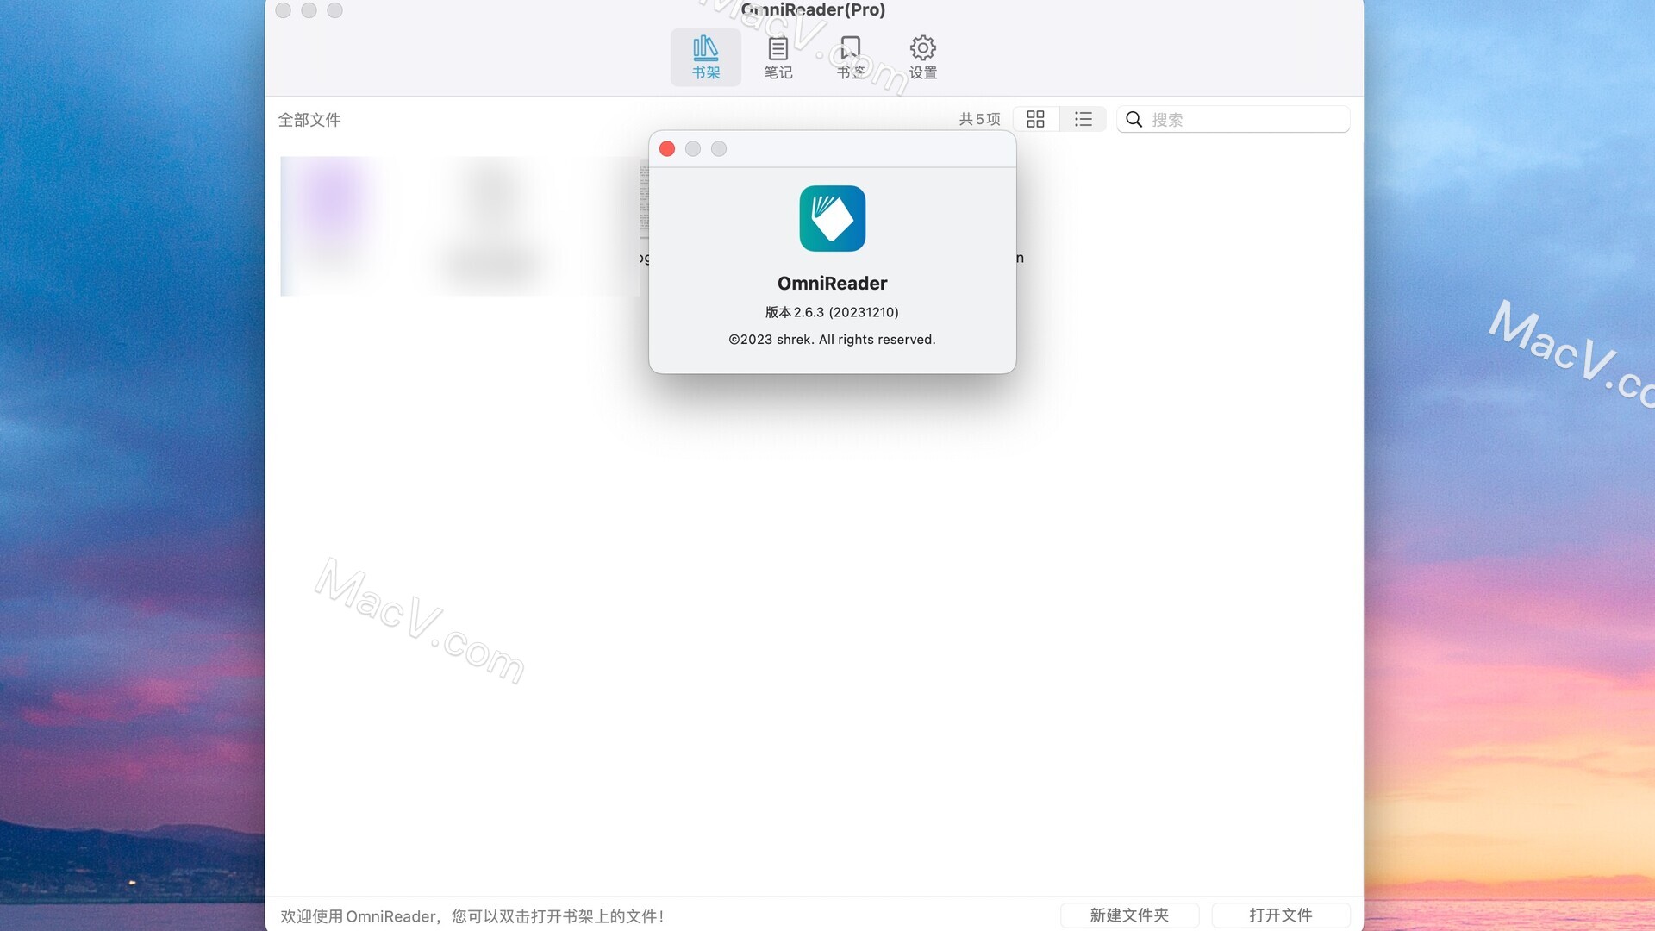Click the 全部文件 label
This screenshot has height=931, width=1655.
309,120
